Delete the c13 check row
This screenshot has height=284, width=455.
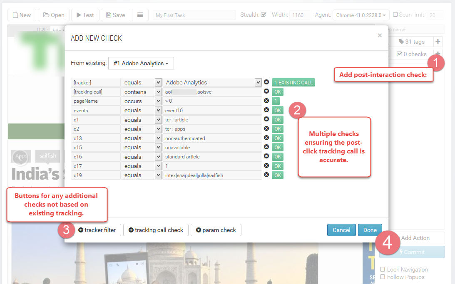(x=266, y=138)
